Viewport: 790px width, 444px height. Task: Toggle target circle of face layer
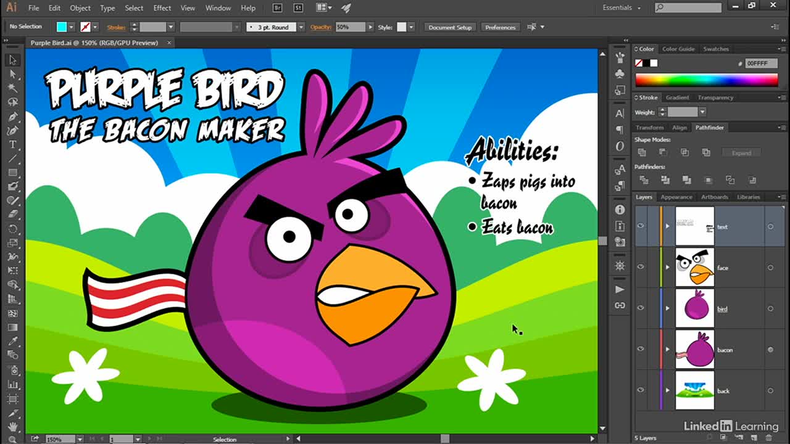pyautogui.click(x=770, y=268)
